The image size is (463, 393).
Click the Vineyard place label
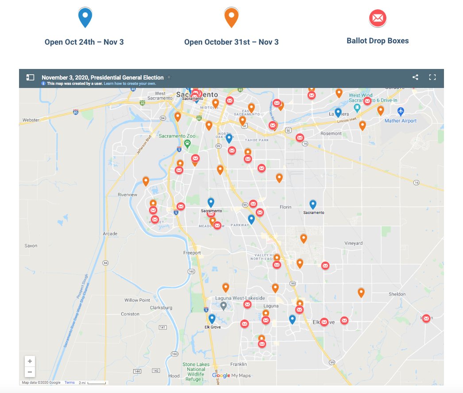[x=354, y=243]
